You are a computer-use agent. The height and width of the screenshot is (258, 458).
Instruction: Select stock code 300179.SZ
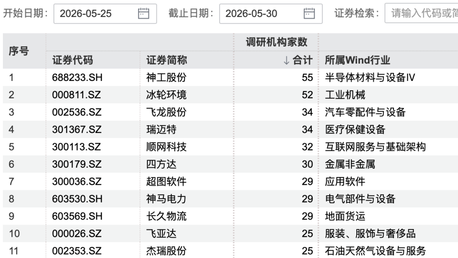coord(76,164)
